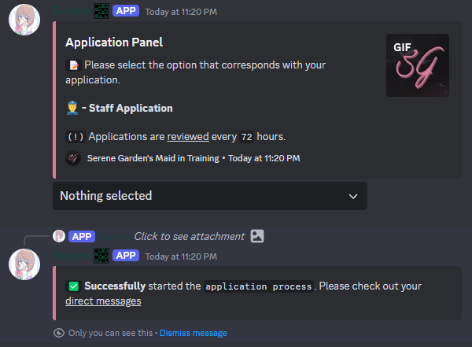Open the GIF thumbnail in the Application Panel

coord(417,65)
